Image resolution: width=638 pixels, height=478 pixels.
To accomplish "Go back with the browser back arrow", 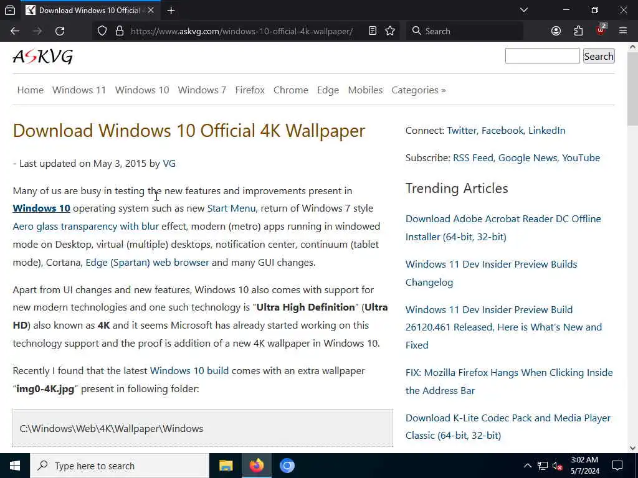I will pos(15,31).
